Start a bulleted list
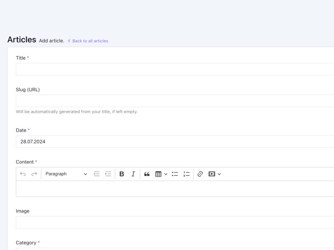Image resolution: width=334 pixels, height=250 pixels. (175, 174)
